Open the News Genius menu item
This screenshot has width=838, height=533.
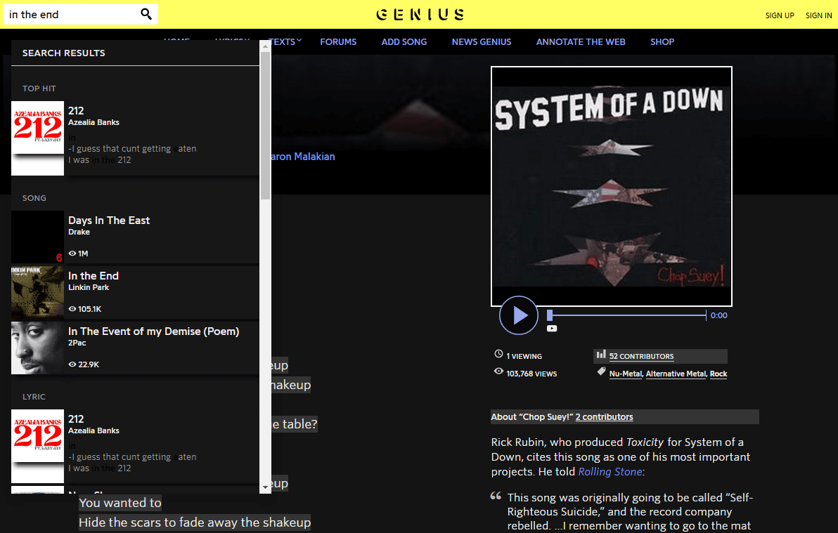pos(482,41)
